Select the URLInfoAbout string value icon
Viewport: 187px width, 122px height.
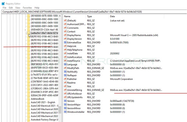[65, 94]
